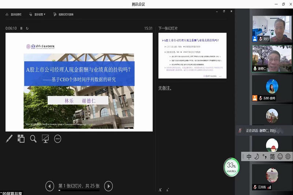The image size is (293, 195).
Task: Black out the slideshow with screen icon
Action: 45,139
